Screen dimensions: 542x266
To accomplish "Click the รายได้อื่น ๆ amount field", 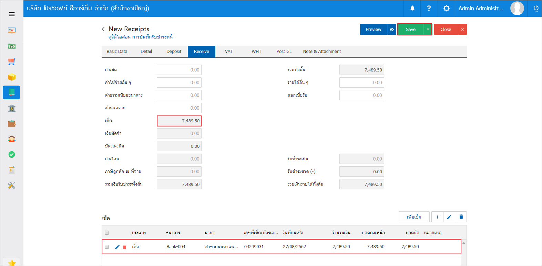I will (362, 82).
